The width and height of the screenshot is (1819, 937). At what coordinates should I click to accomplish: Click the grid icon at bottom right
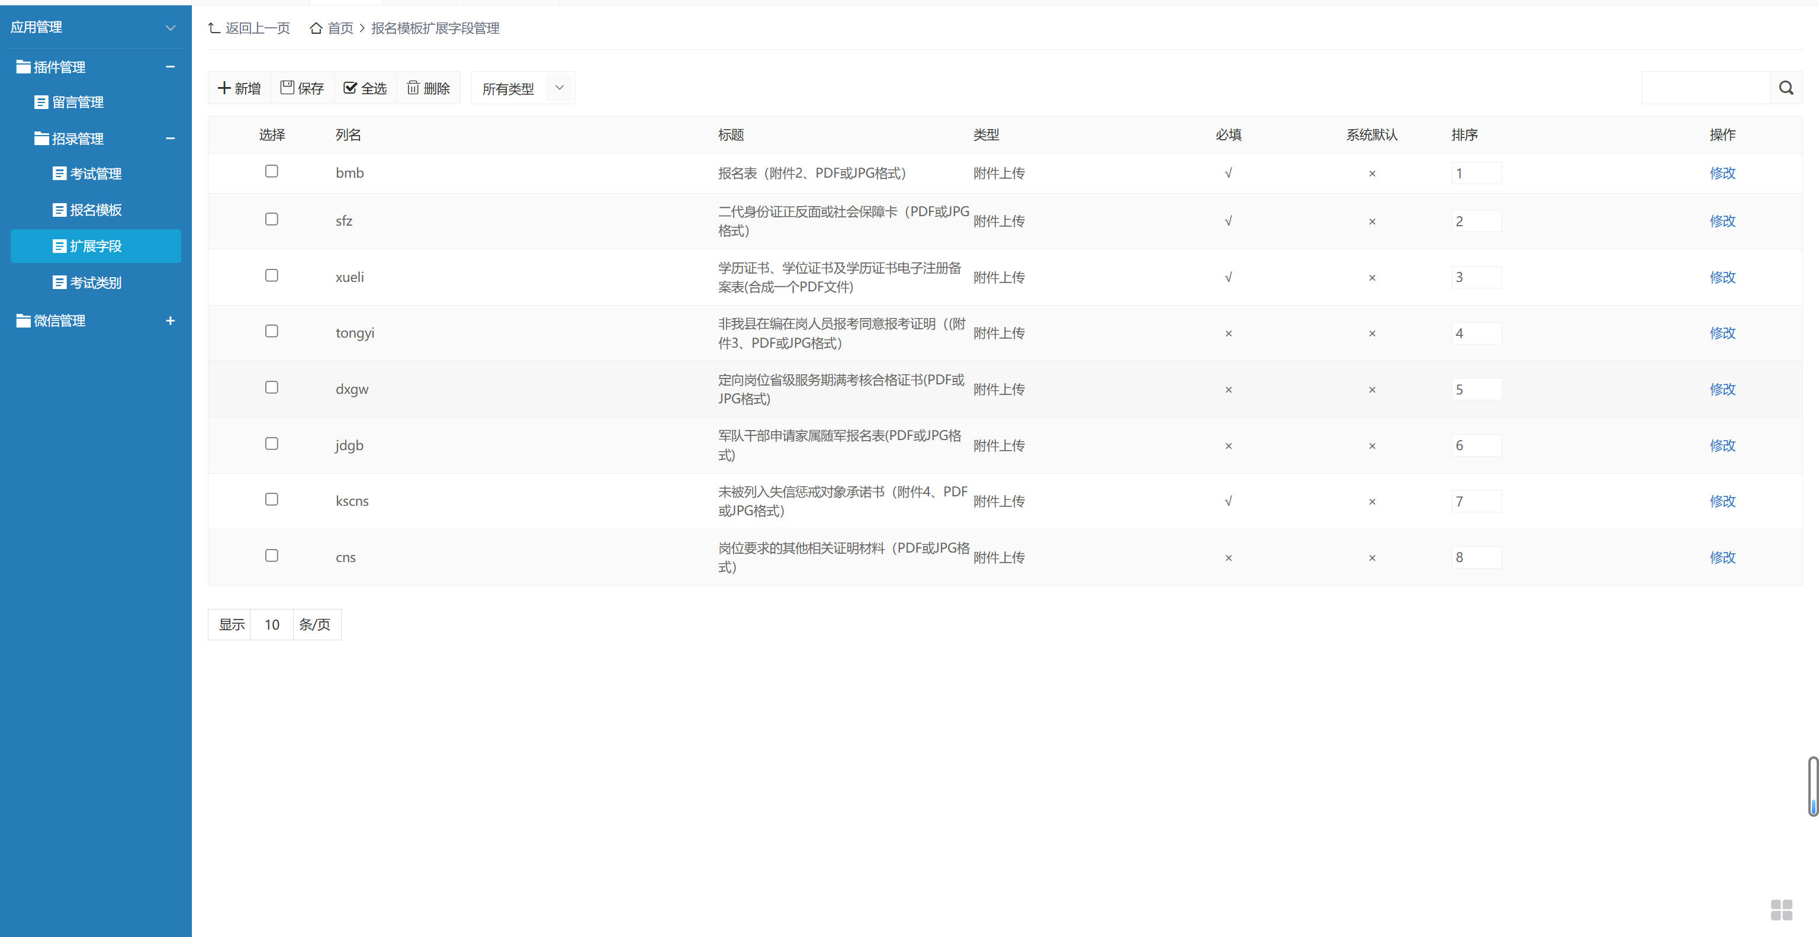click(1781, 910)
